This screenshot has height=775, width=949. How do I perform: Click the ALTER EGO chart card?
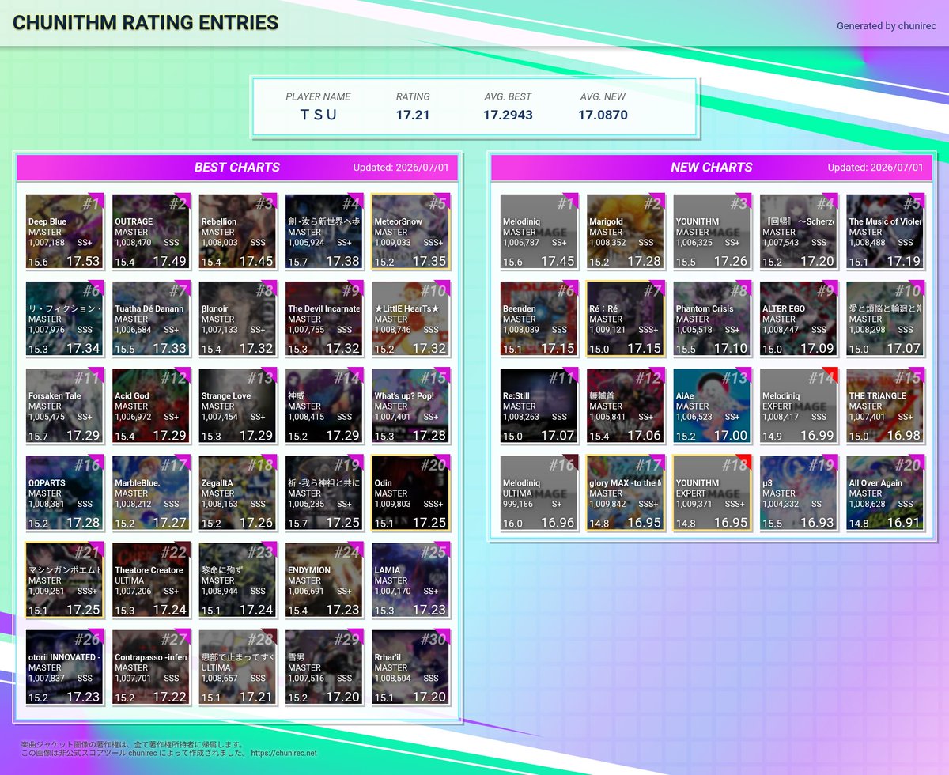pos(798,319)
